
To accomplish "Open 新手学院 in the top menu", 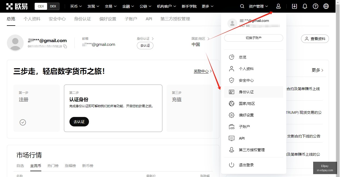I will pyautogui.click(x=189, y=6).
